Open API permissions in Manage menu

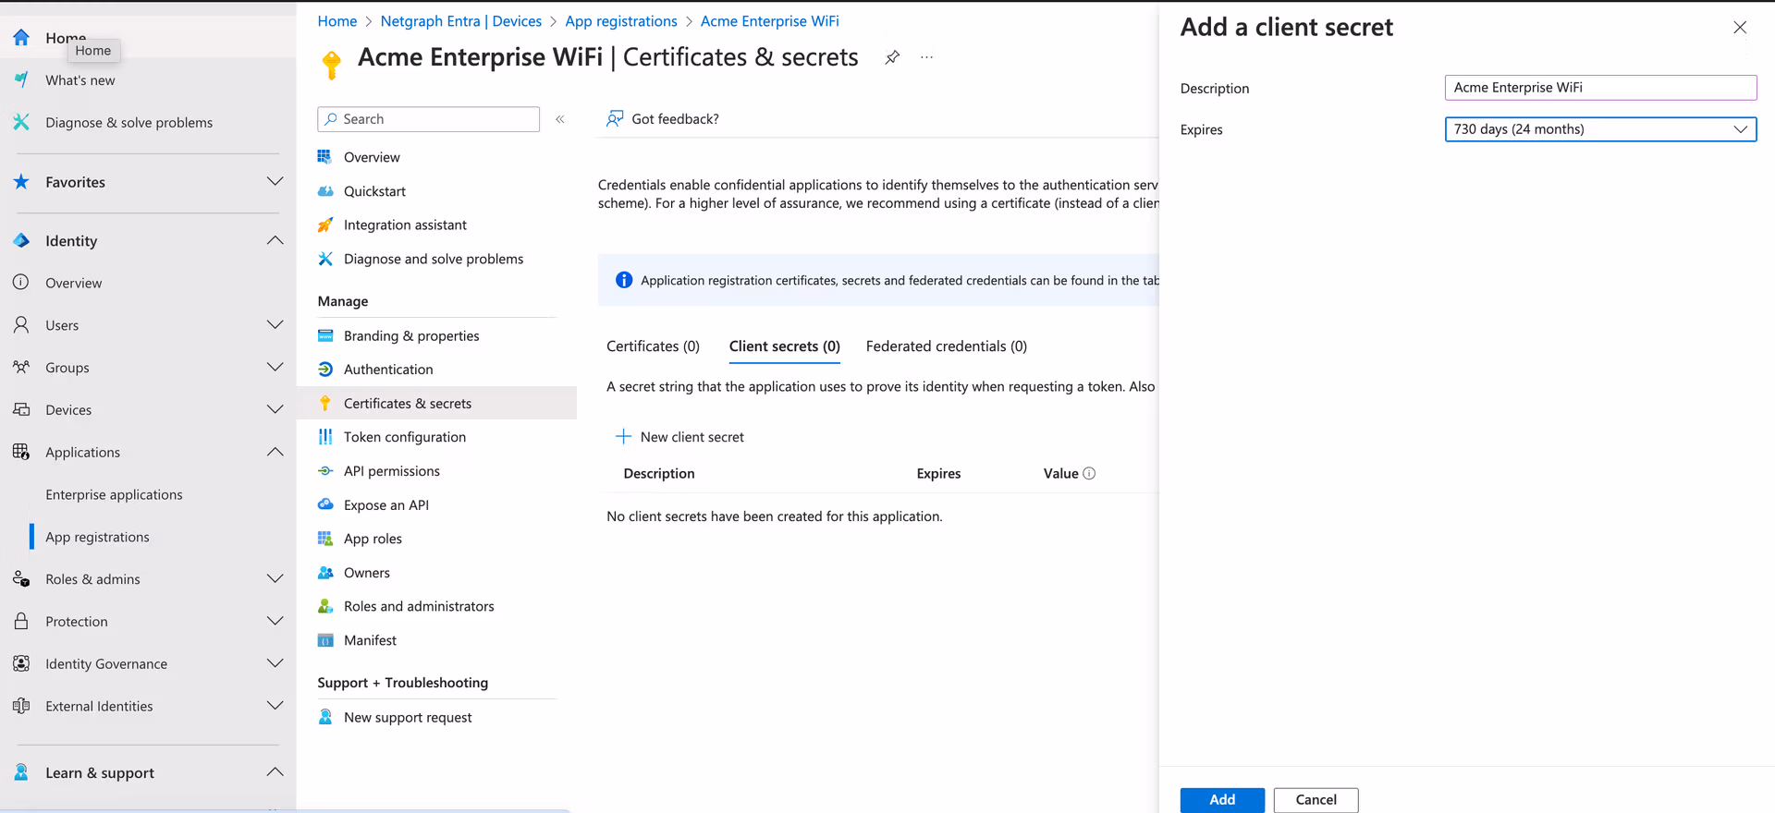tap(391, 471)
